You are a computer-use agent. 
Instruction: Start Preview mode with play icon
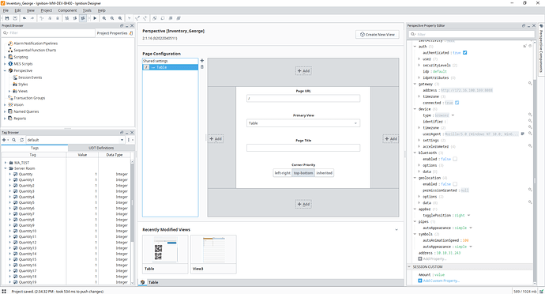click(95, 18)
